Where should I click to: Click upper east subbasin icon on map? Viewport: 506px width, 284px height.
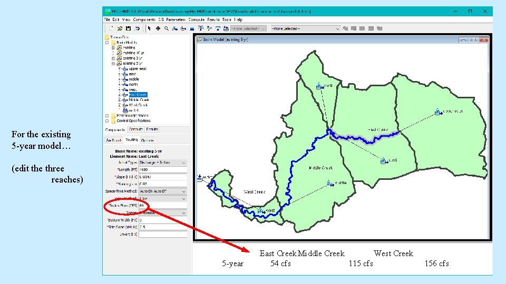tap(438, 111)
